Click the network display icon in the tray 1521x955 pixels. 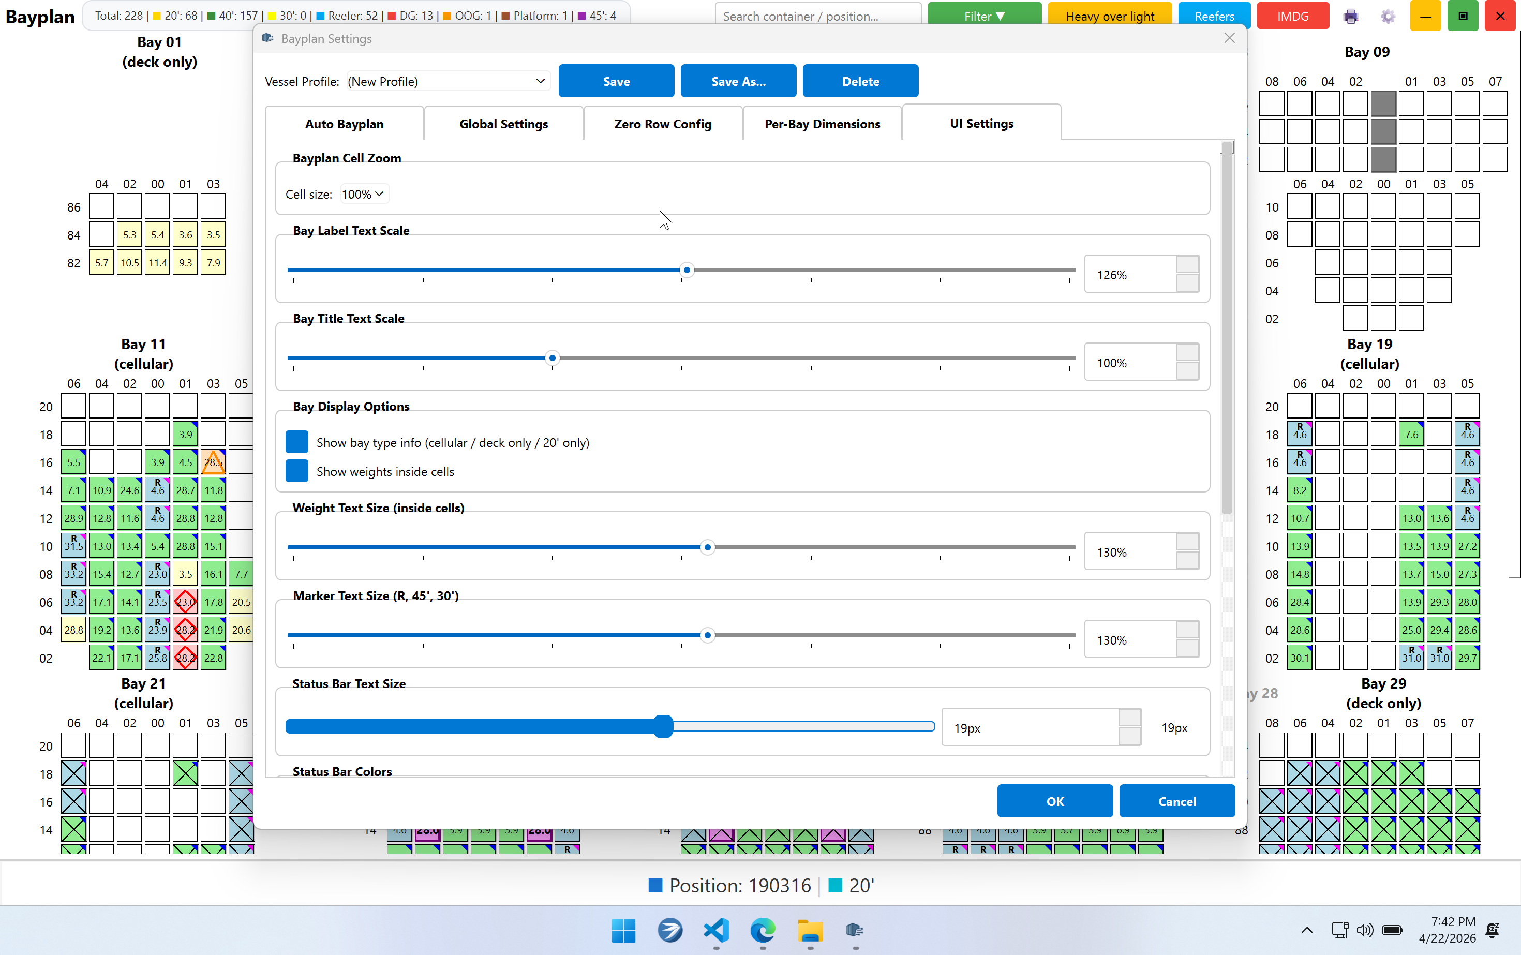tap(1340, 930)
